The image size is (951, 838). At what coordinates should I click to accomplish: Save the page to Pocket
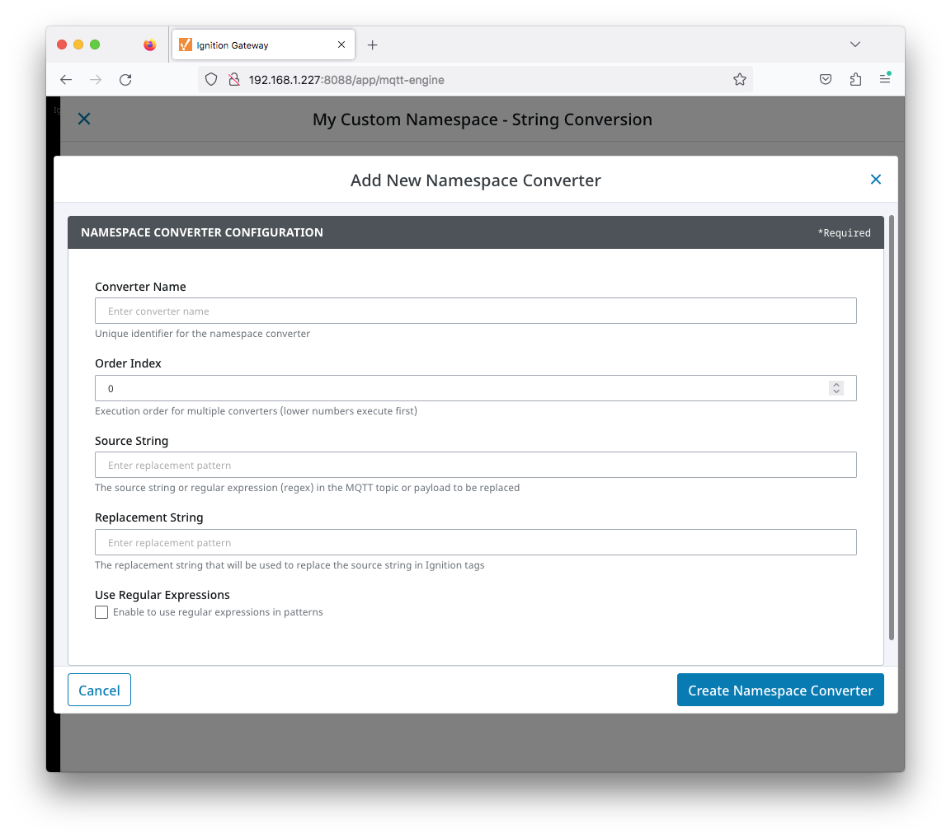(825, 79)
